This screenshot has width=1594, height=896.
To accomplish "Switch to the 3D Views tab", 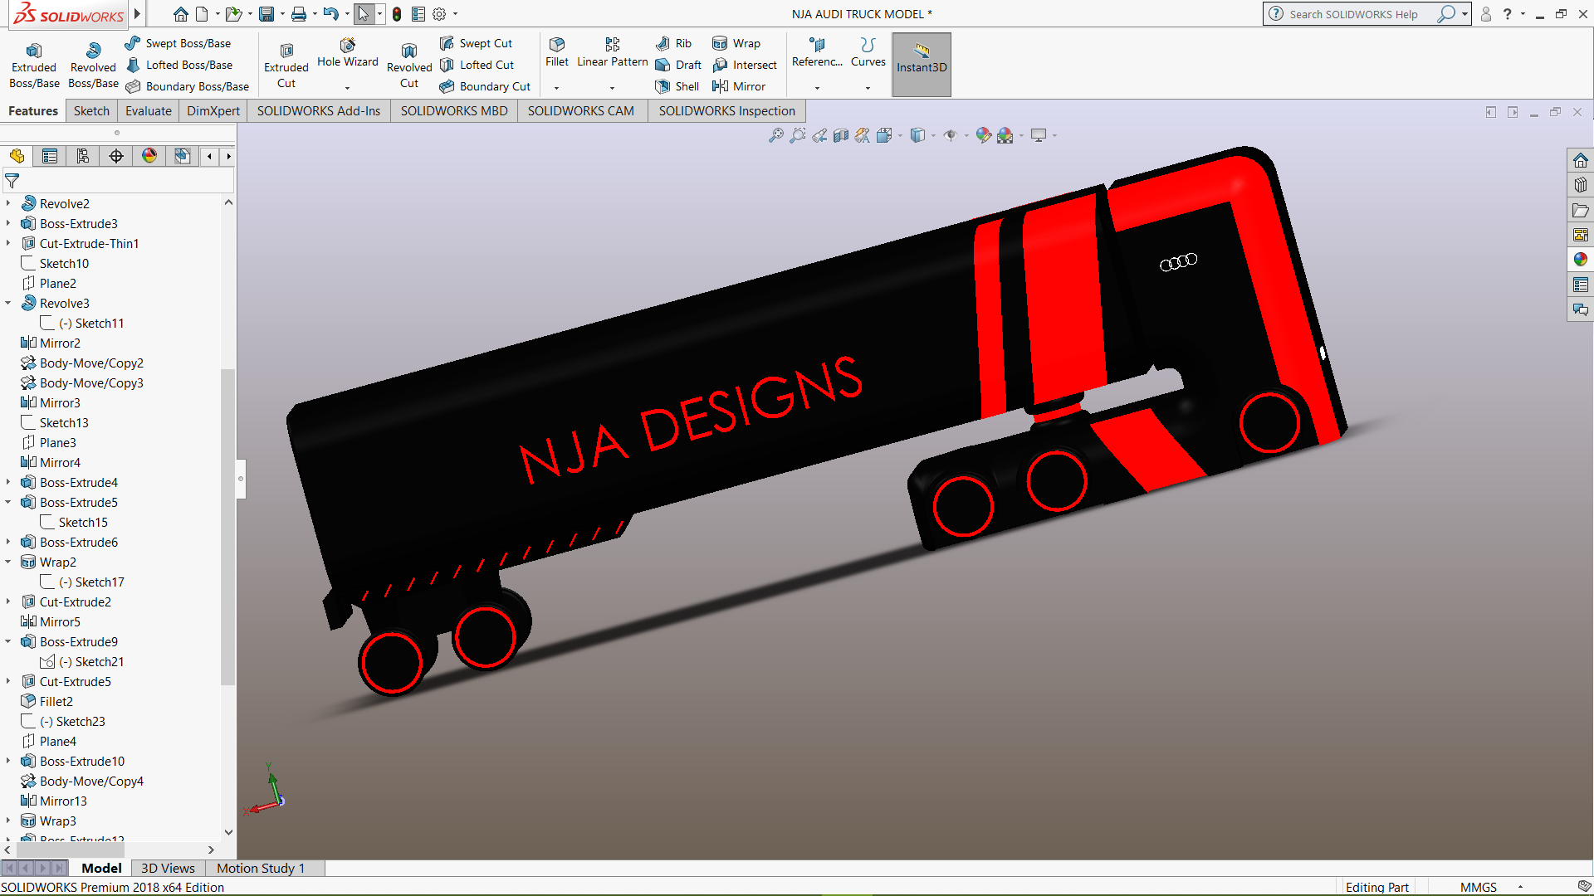I will point(168,868).
